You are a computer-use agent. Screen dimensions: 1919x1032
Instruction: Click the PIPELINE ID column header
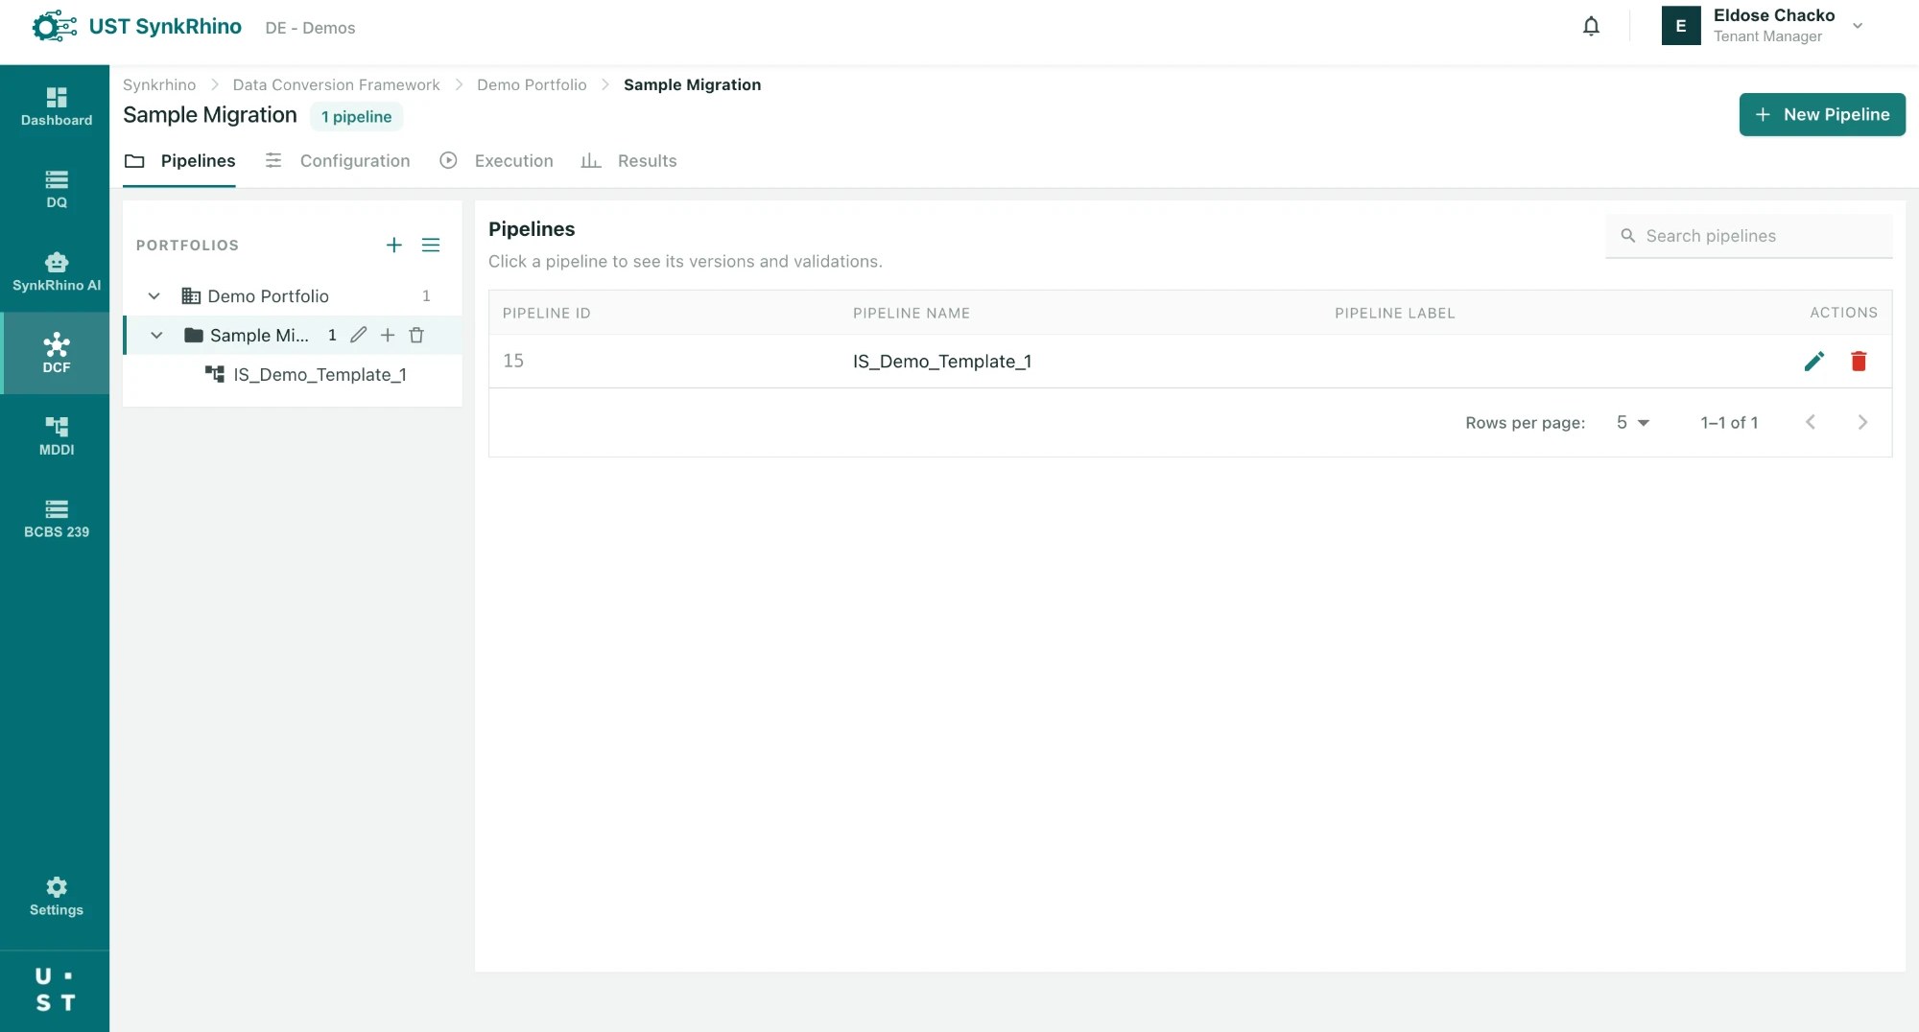pos(546,314)
